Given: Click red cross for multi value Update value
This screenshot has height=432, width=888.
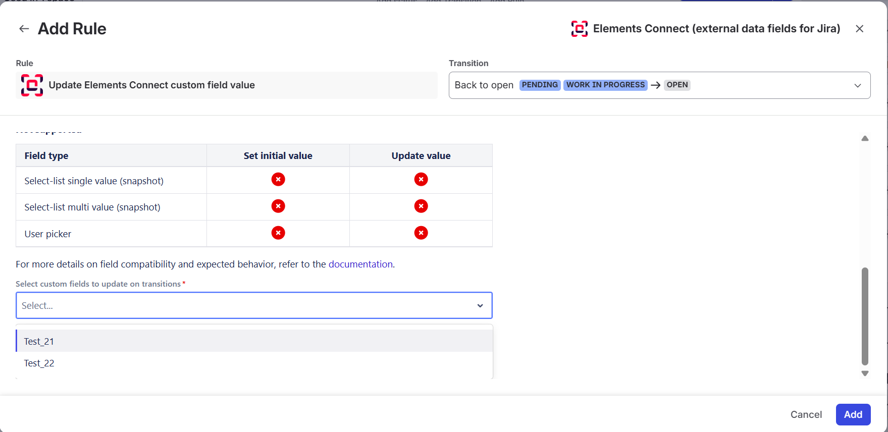Looking at the screenshot, I should point(421,206).
